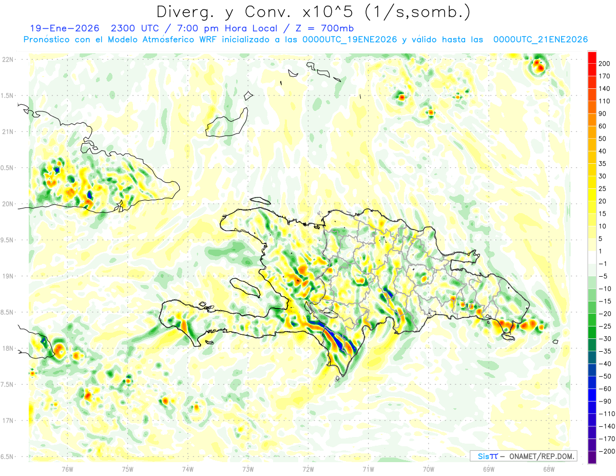Image resolution: width=616 pixels, height=476 pixels.
Task: Click the 18N latitude label
Action: 7,348
